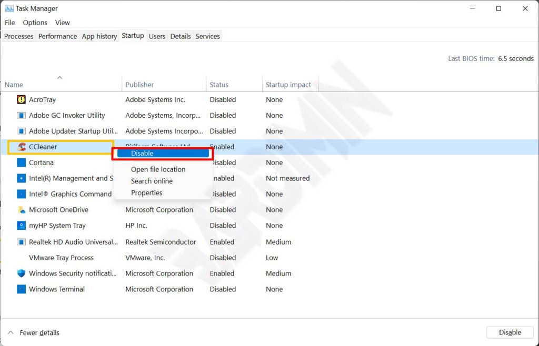Click the HP Inc. publisher cell
The width and height of the screenshot is (539, 346).
(136, 226)
